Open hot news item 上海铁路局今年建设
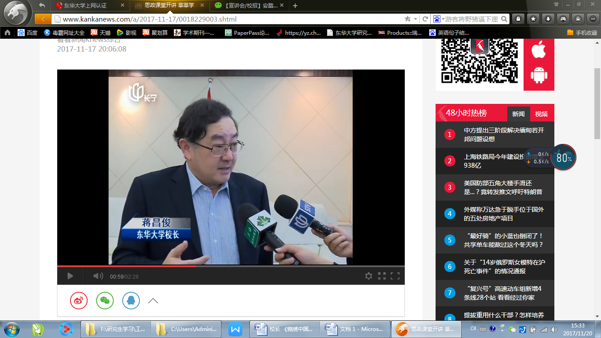Viewport: 601px width, 338px height. (x=494, y=161)
